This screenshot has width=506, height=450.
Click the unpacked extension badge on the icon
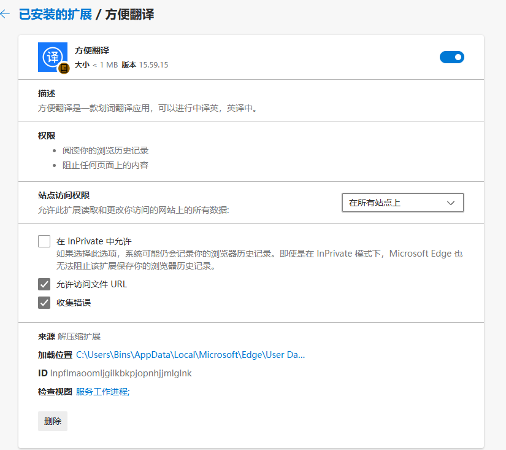pyautogui.click(x=64, y=68)
